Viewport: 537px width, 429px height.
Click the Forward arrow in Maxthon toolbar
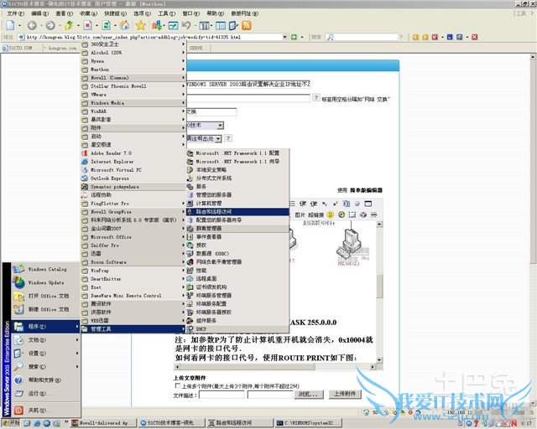point(50,25)
